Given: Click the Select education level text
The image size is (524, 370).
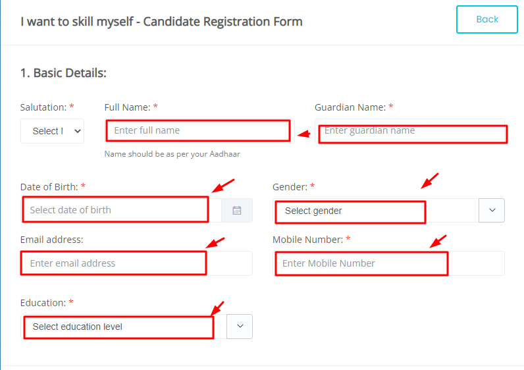Looking at the screenshot, I should pos(77,327).
